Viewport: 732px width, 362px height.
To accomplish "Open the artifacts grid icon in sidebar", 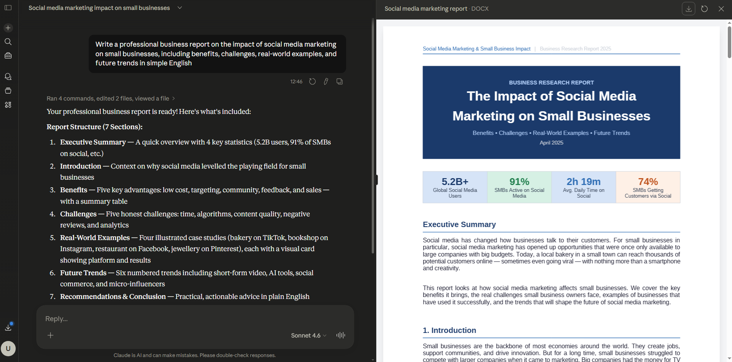I will coord(8,105).
